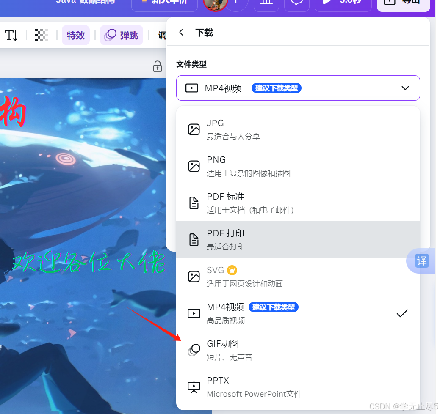
Task: Click the 短片、无声音 description text
Action: [x=229, y=357]
